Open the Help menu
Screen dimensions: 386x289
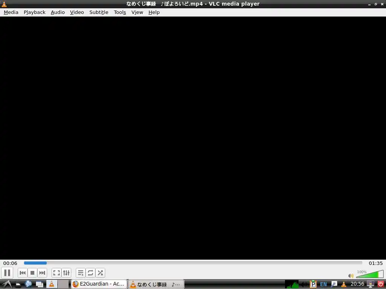click(154, 12)
